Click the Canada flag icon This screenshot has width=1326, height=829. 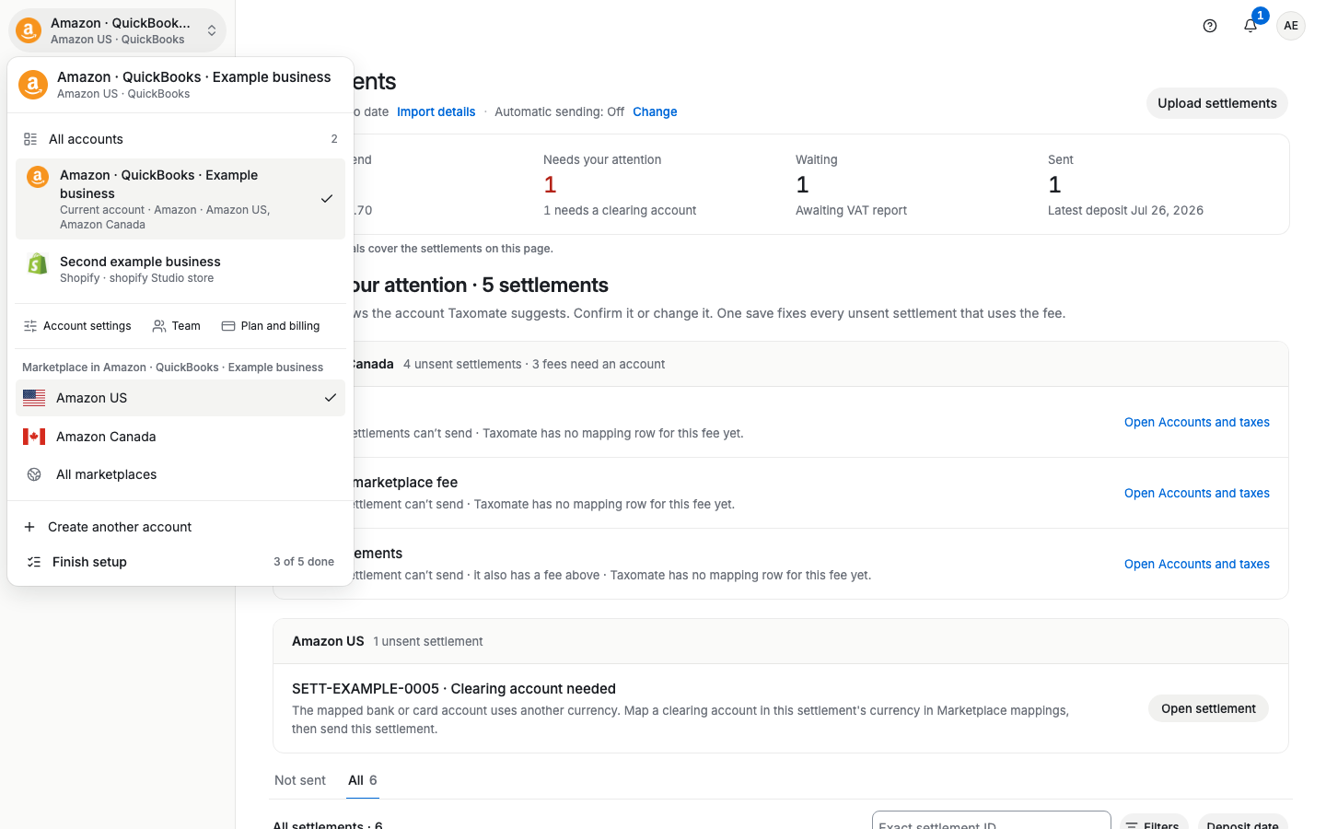click(34, 437)
